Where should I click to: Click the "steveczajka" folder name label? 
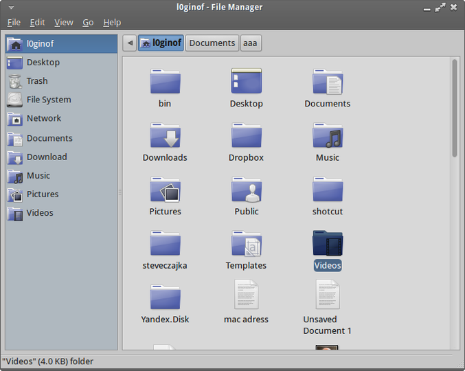coord(165,266)
